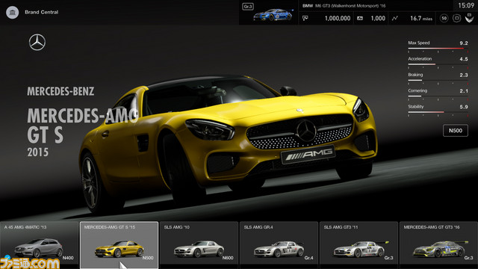Pick the SLS AMG GT3 '11 tile
The height and width of the screenshot is (269, 478).
pos(358,244)
